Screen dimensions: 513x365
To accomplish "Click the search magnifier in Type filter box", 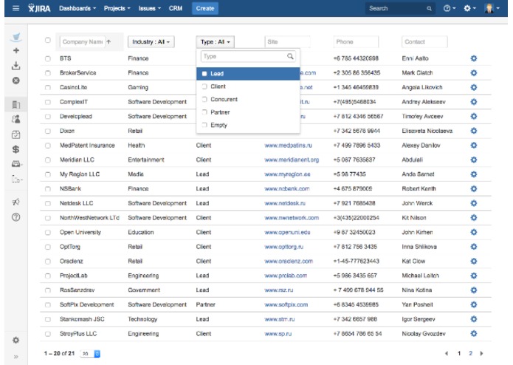I will (290, 56).
